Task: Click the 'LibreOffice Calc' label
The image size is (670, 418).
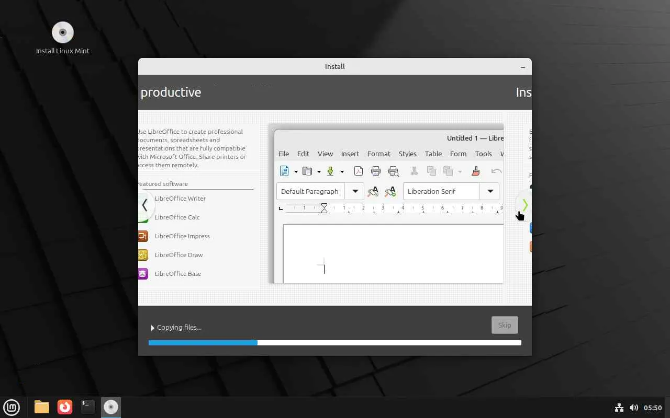Action: point(177,217)
